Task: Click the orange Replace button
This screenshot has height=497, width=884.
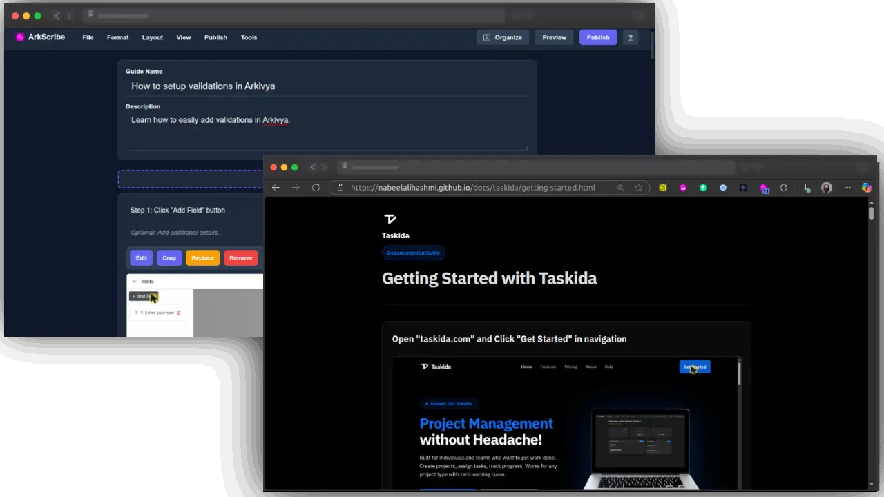Action: [x=202, y=258]
